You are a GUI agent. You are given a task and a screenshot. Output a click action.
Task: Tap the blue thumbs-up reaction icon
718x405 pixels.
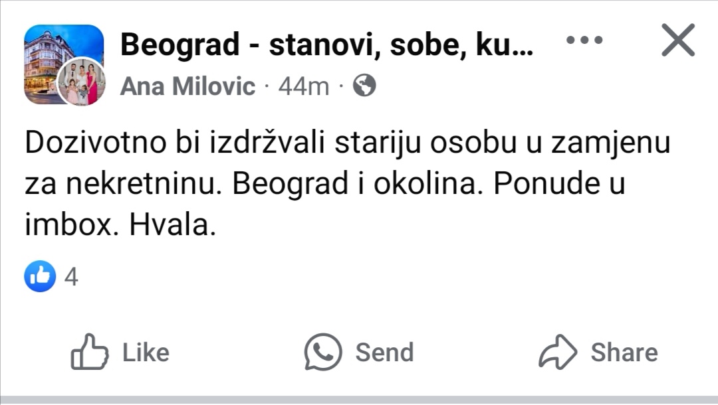coord(40,277)
